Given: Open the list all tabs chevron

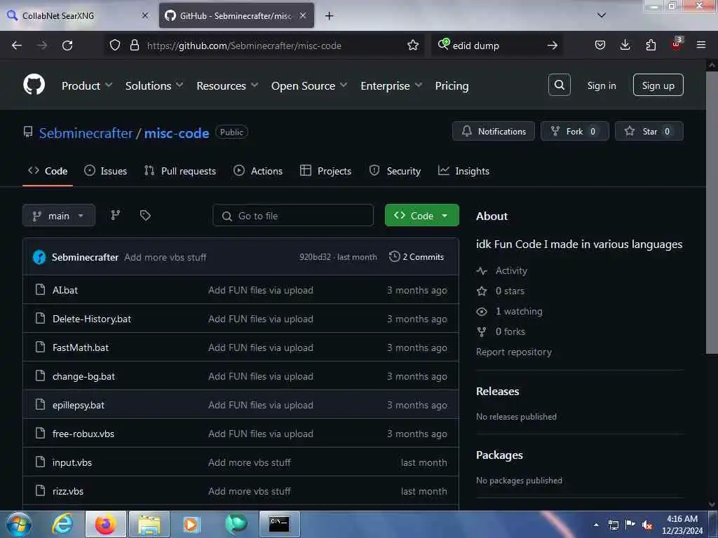Looking at the screenshot, I should [x=601, y=15].
